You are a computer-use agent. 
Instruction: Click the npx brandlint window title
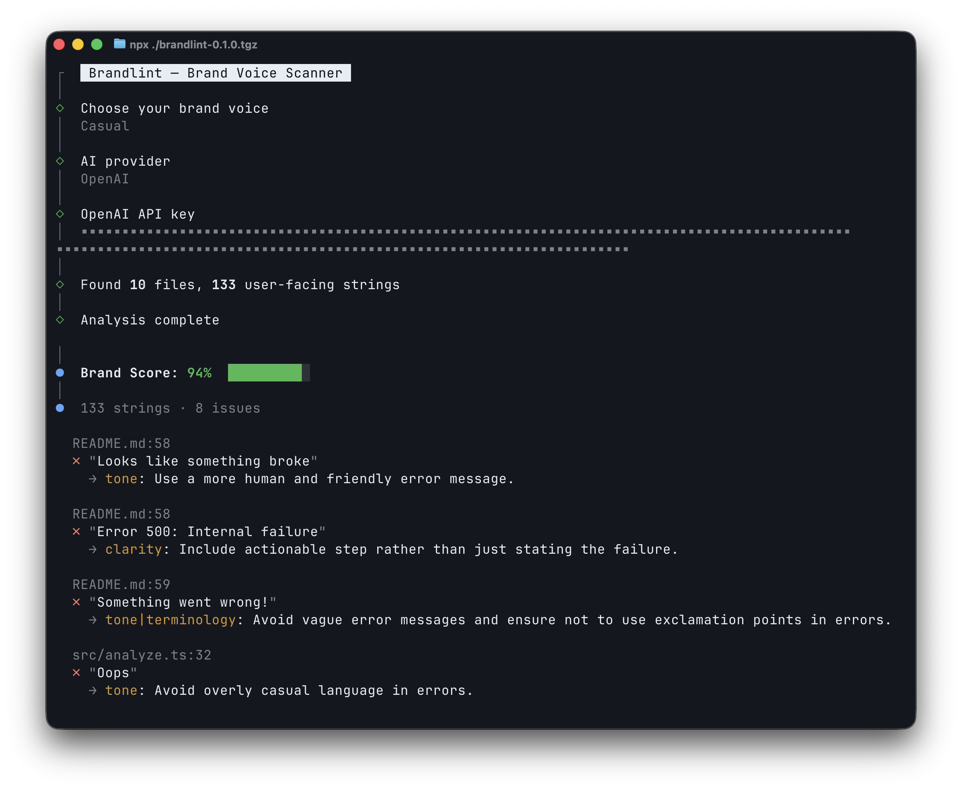pos(193,45)
